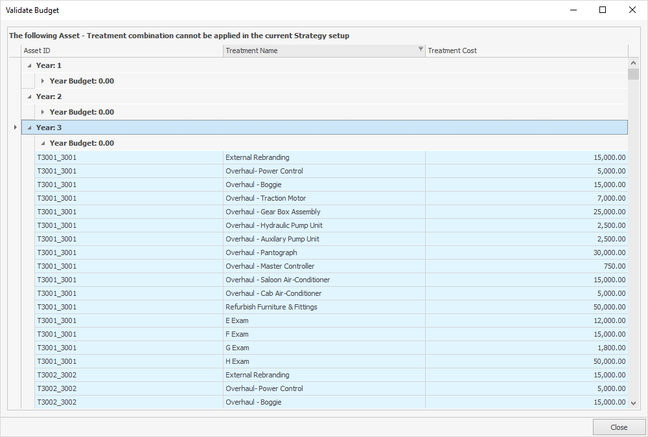Close window using title bar X

point(632,10)
